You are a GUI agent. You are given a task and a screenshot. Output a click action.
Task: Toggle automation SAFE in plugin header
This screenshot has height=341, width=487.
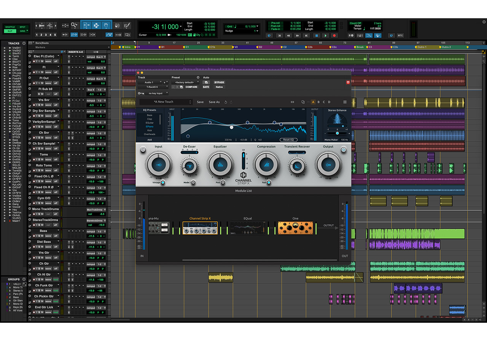(x=206, y=87)
